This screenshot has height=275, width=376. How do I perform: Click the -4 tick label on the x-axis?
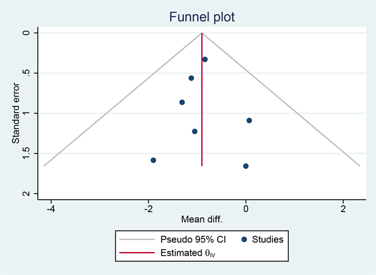(51, 209)
